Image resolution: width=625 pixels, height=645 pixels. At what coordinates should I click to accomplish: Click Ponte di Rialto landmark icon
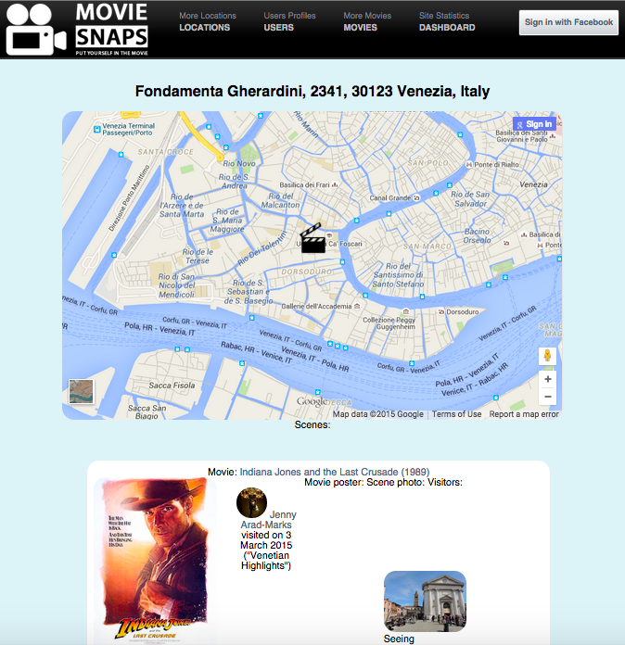(x=468, y=165)
